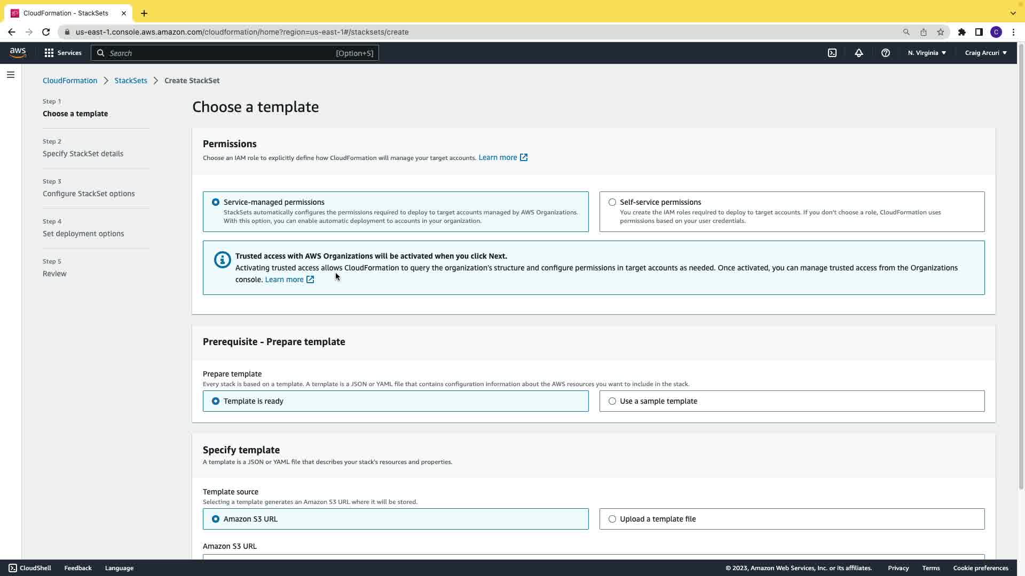Choose Upload a template file option
The width and height of the screenshot is (1025, 576).
(x=612, y=519)
